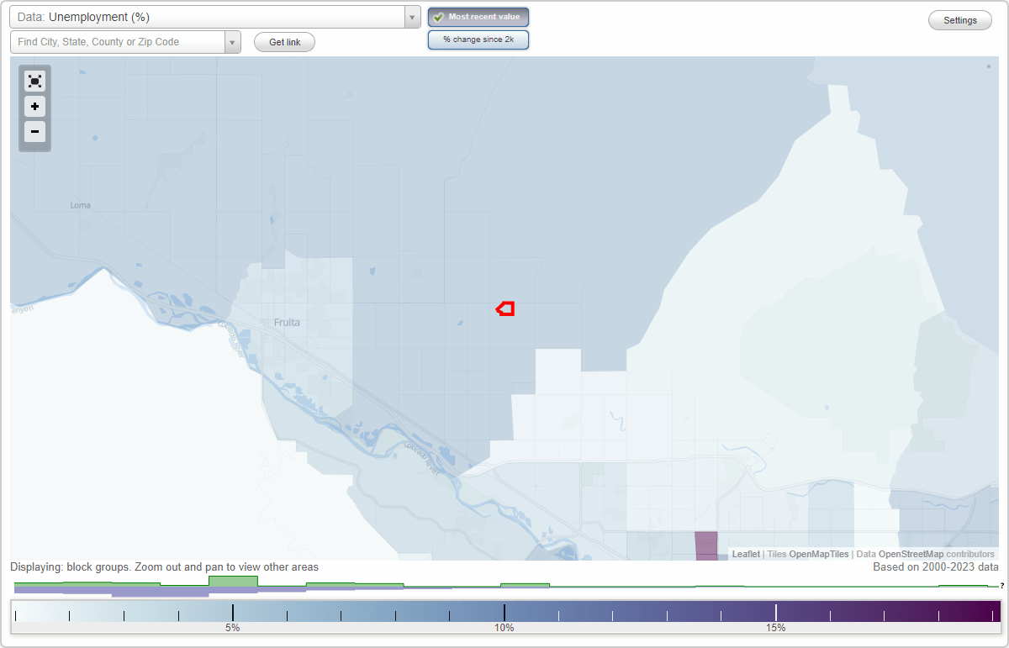Zoom out with the minus button
The image size is (1009, 648).
[x=34, y=132]
